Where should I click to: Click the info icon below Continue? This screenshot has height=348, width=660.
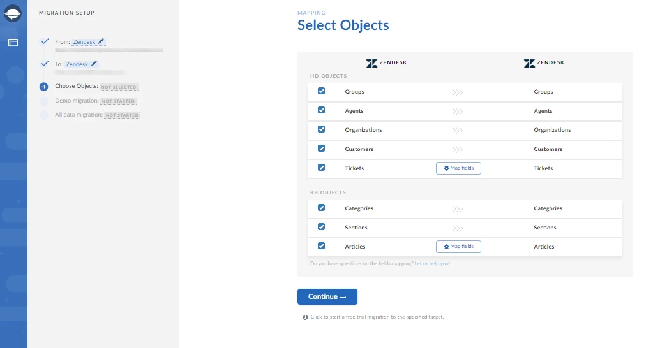pos(306,317)
